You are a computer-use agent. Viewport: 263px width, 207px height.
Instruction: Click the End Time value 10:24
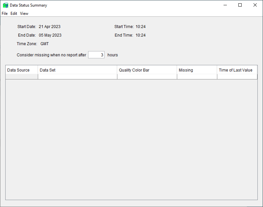141,35
